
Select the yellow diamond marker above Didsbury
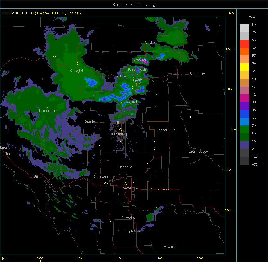(121, 130)
